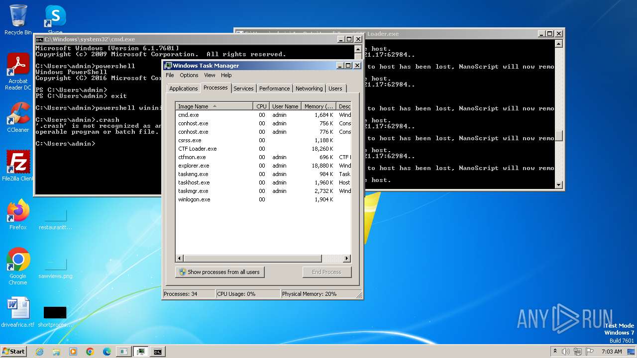
Task: Switch to the cmd.exe taskbar button
Action: pos(158,352)
